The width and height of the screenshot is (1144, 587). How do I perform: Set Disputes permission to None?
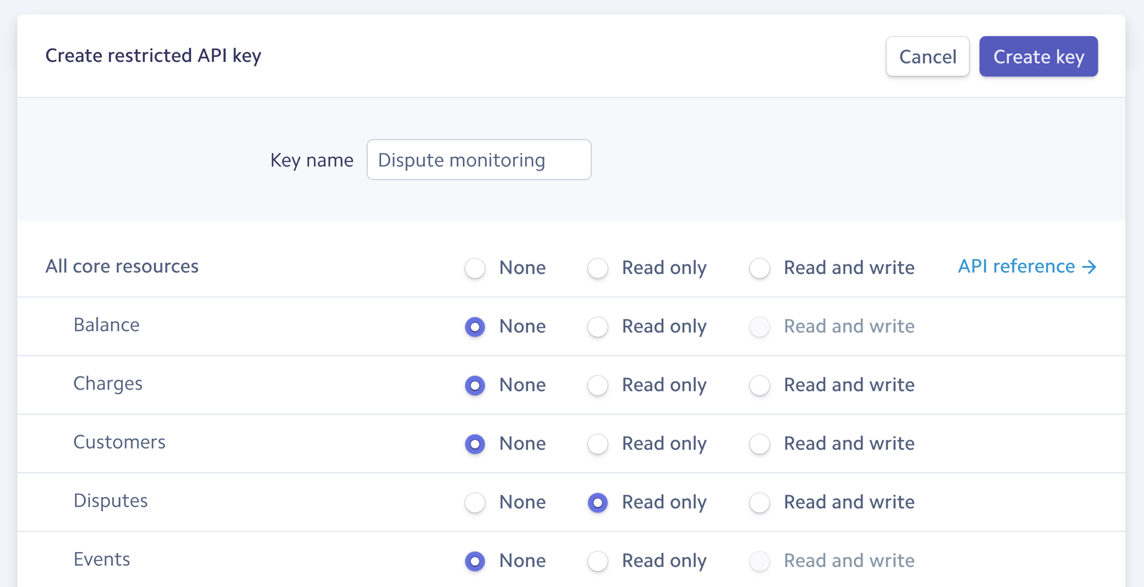474,502
